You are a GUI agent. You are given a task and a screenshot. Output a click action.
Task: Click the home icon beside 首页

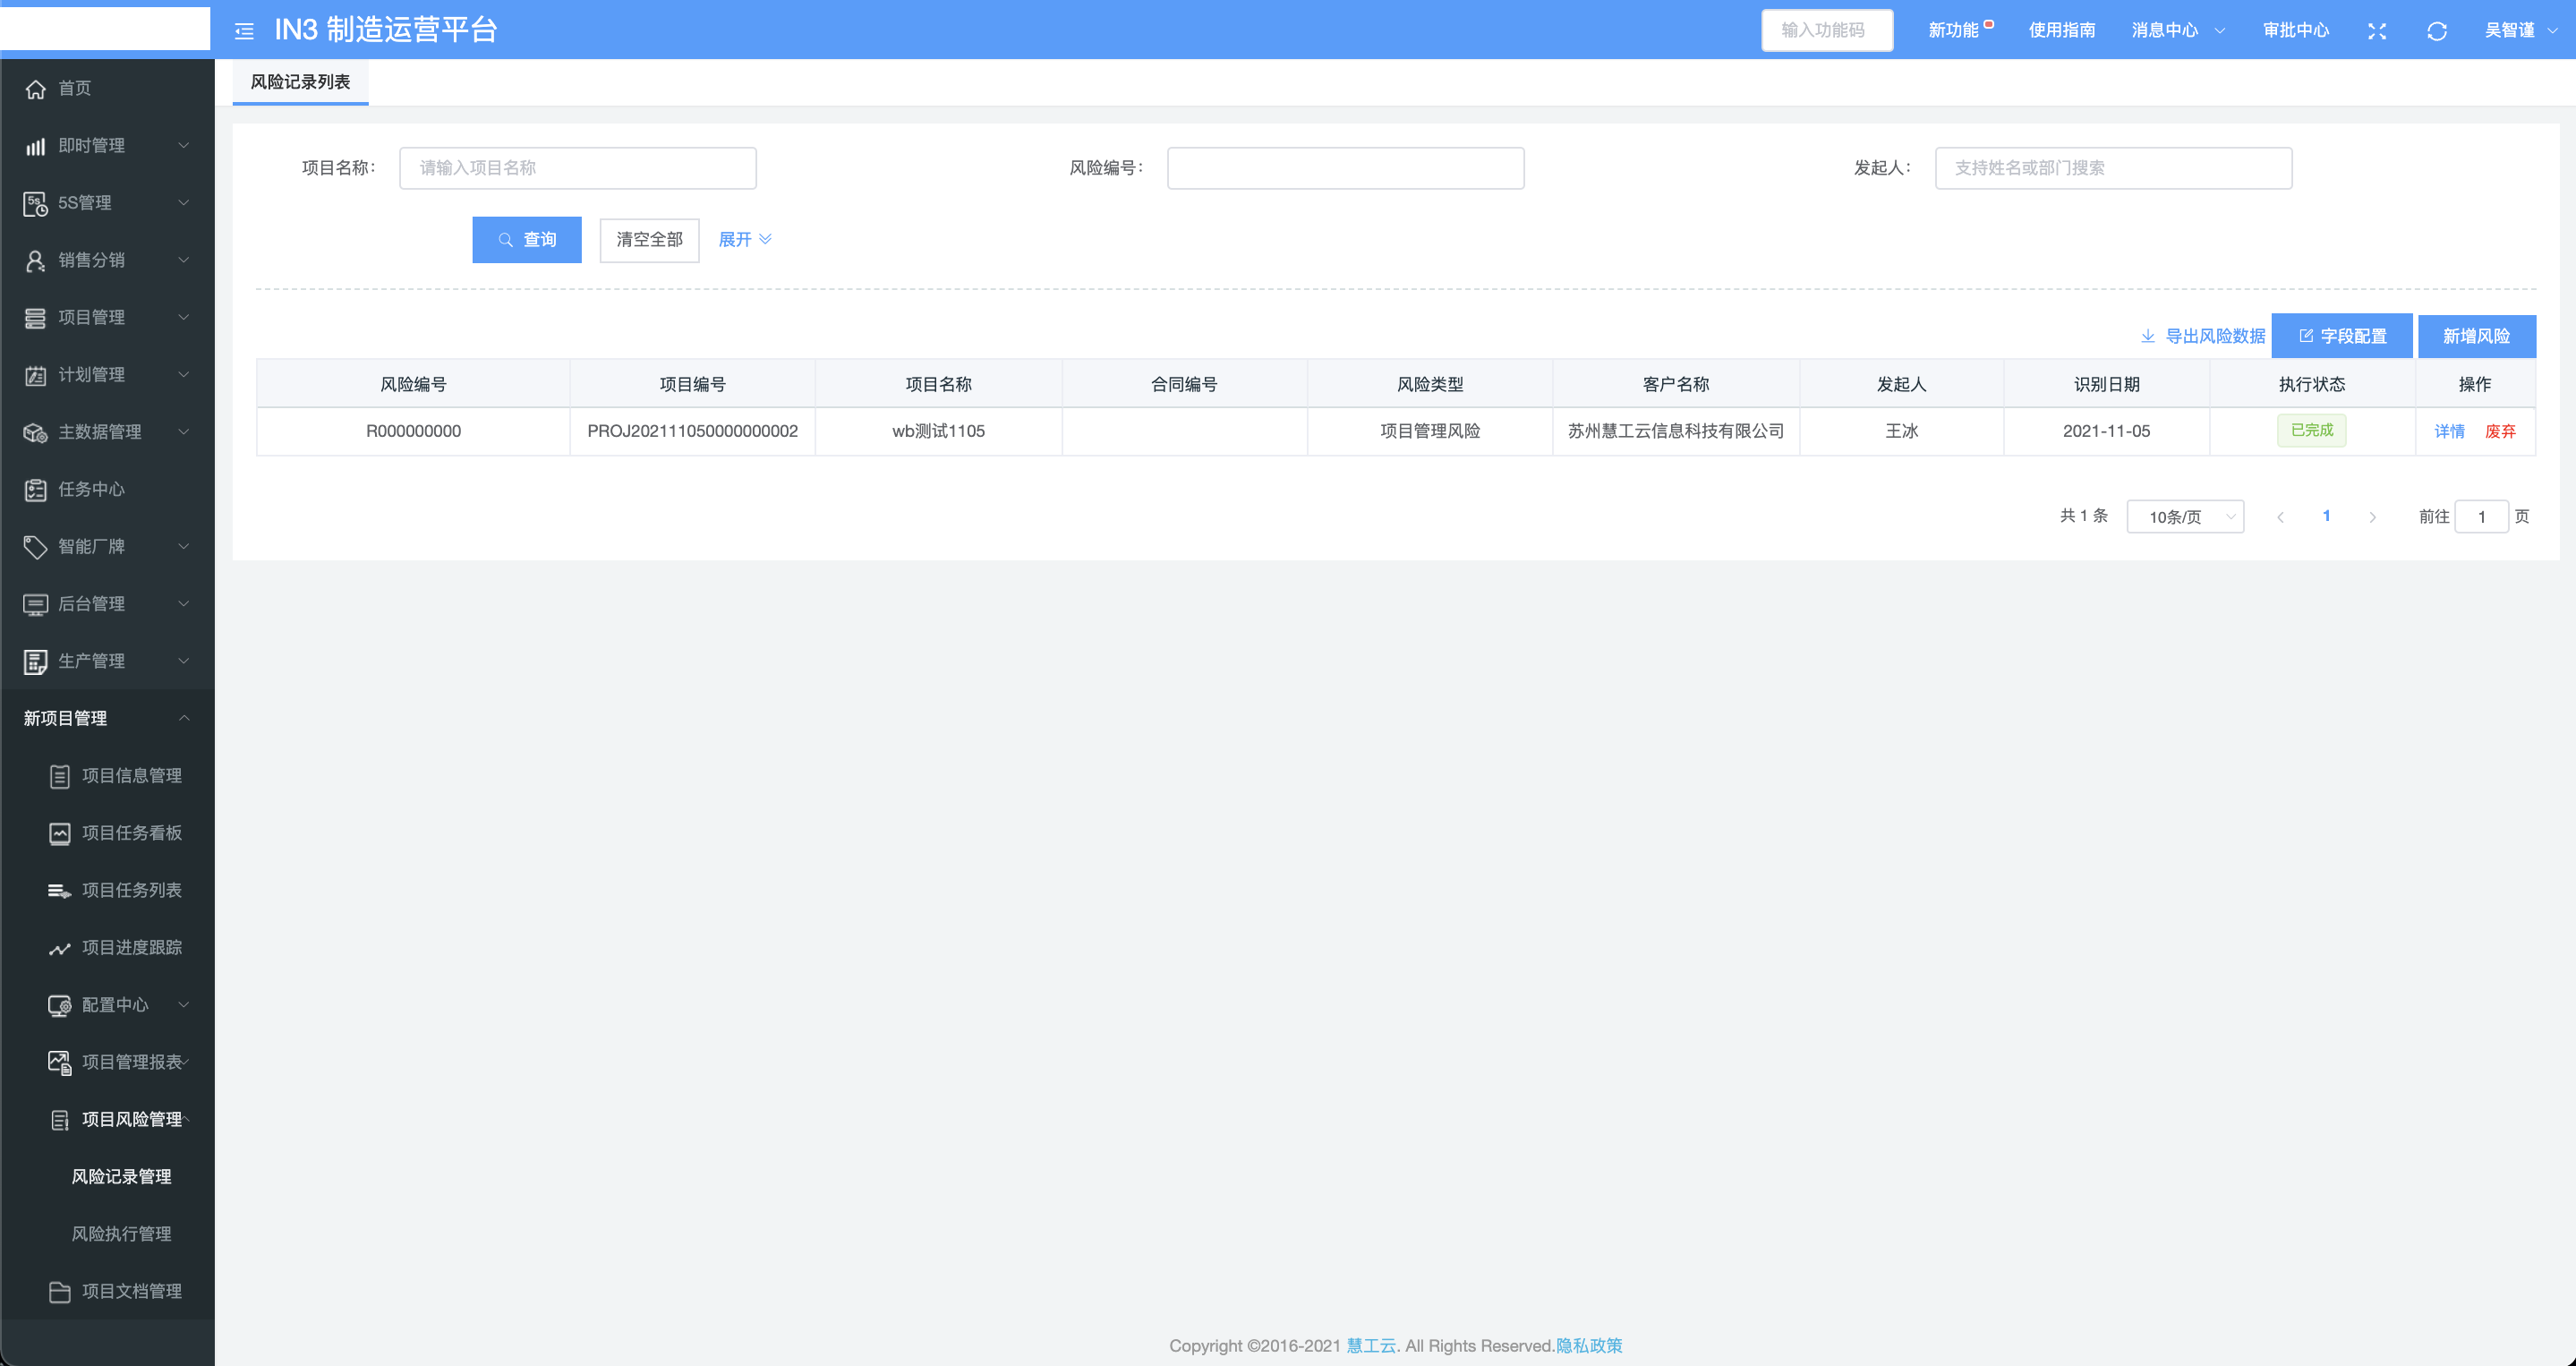click(x=36, y=89)
